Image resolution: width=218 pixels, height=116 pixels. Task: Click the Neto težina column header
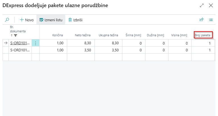83,35
